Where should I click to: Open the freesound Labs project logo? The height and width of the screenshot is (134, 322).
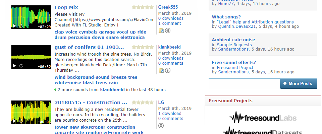(x=263, y=118)
